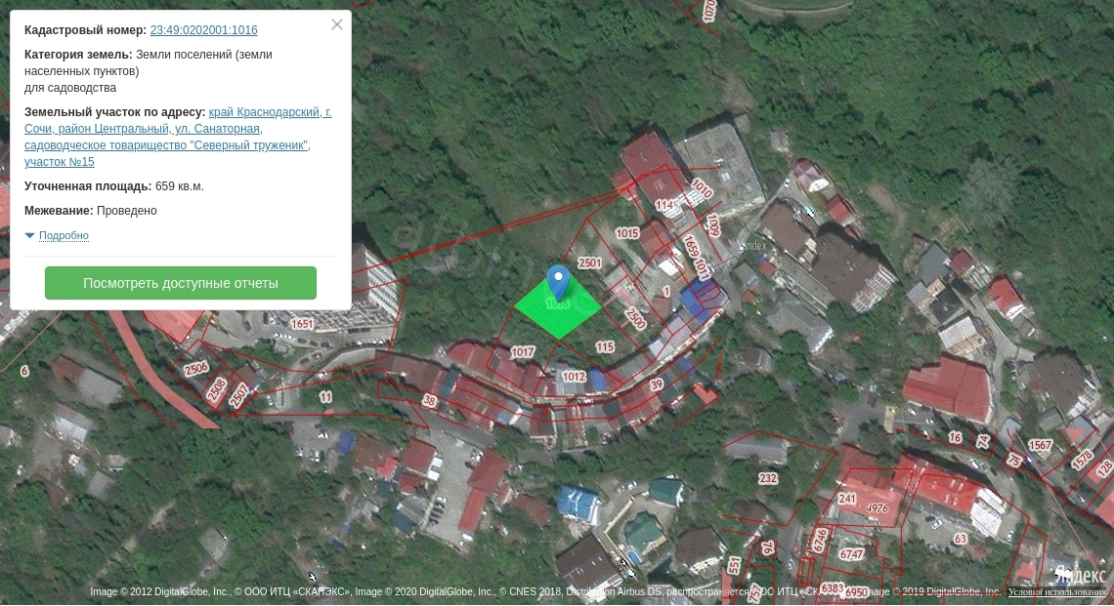Select parcel labeled 1017 on map

[x=522, y=352]
